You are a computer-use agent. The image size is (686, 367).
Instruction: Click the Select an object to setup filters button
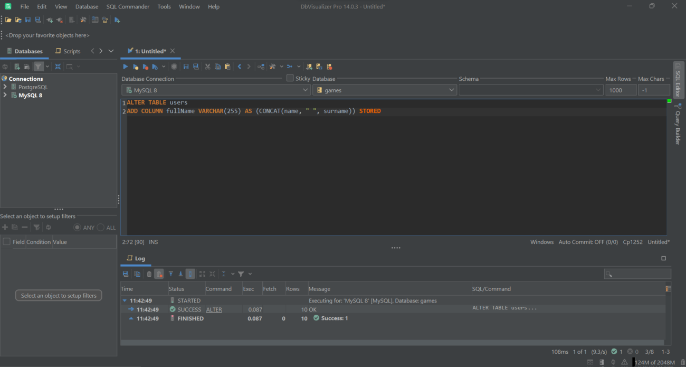click(59, 296)
